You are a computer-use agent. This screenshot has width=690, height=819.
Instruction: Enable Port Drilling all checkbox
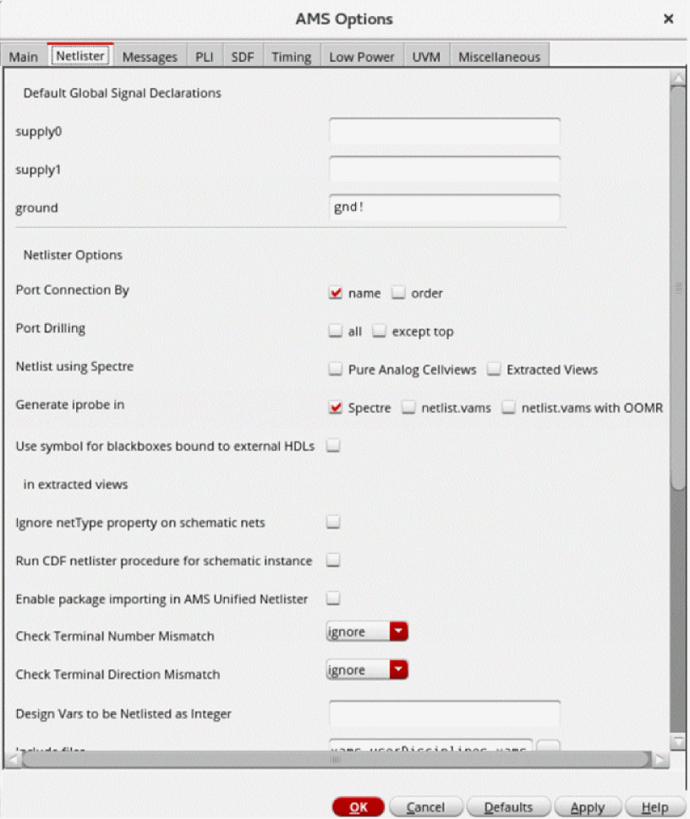click(336, 331)
